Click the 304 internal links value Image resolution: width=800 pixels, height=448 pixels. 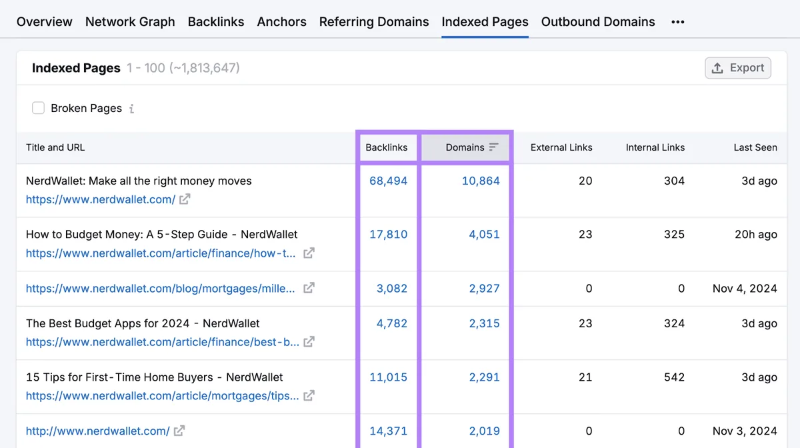coord(674,181)
